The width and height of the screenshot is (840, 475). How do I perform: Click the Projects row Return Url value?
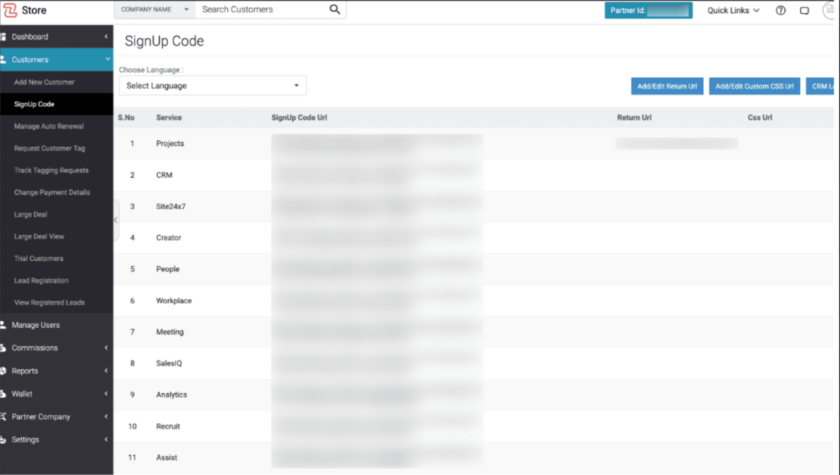tap(677, 144)
